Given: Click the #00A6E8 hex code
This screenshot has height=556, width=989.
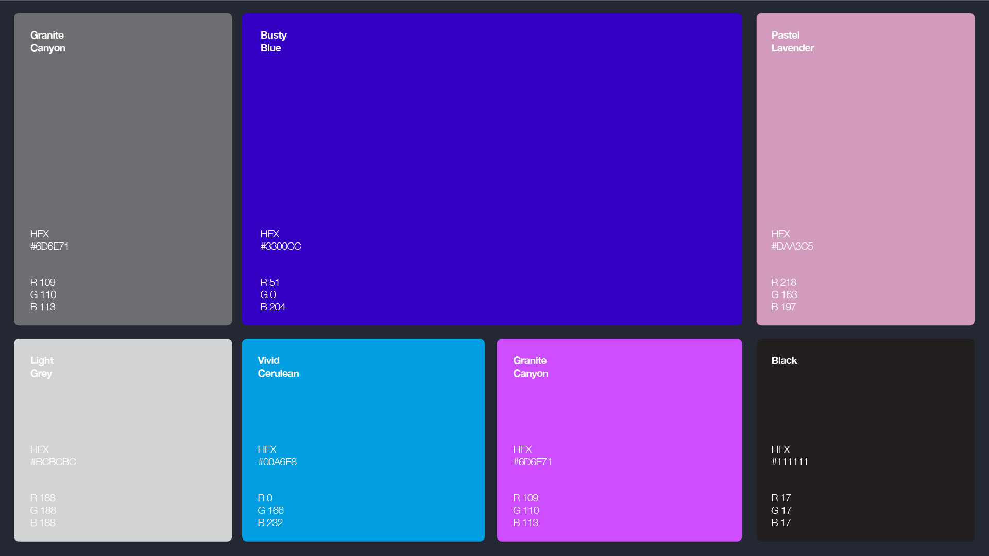Looking at the screenshot, I should pos(277,462).
